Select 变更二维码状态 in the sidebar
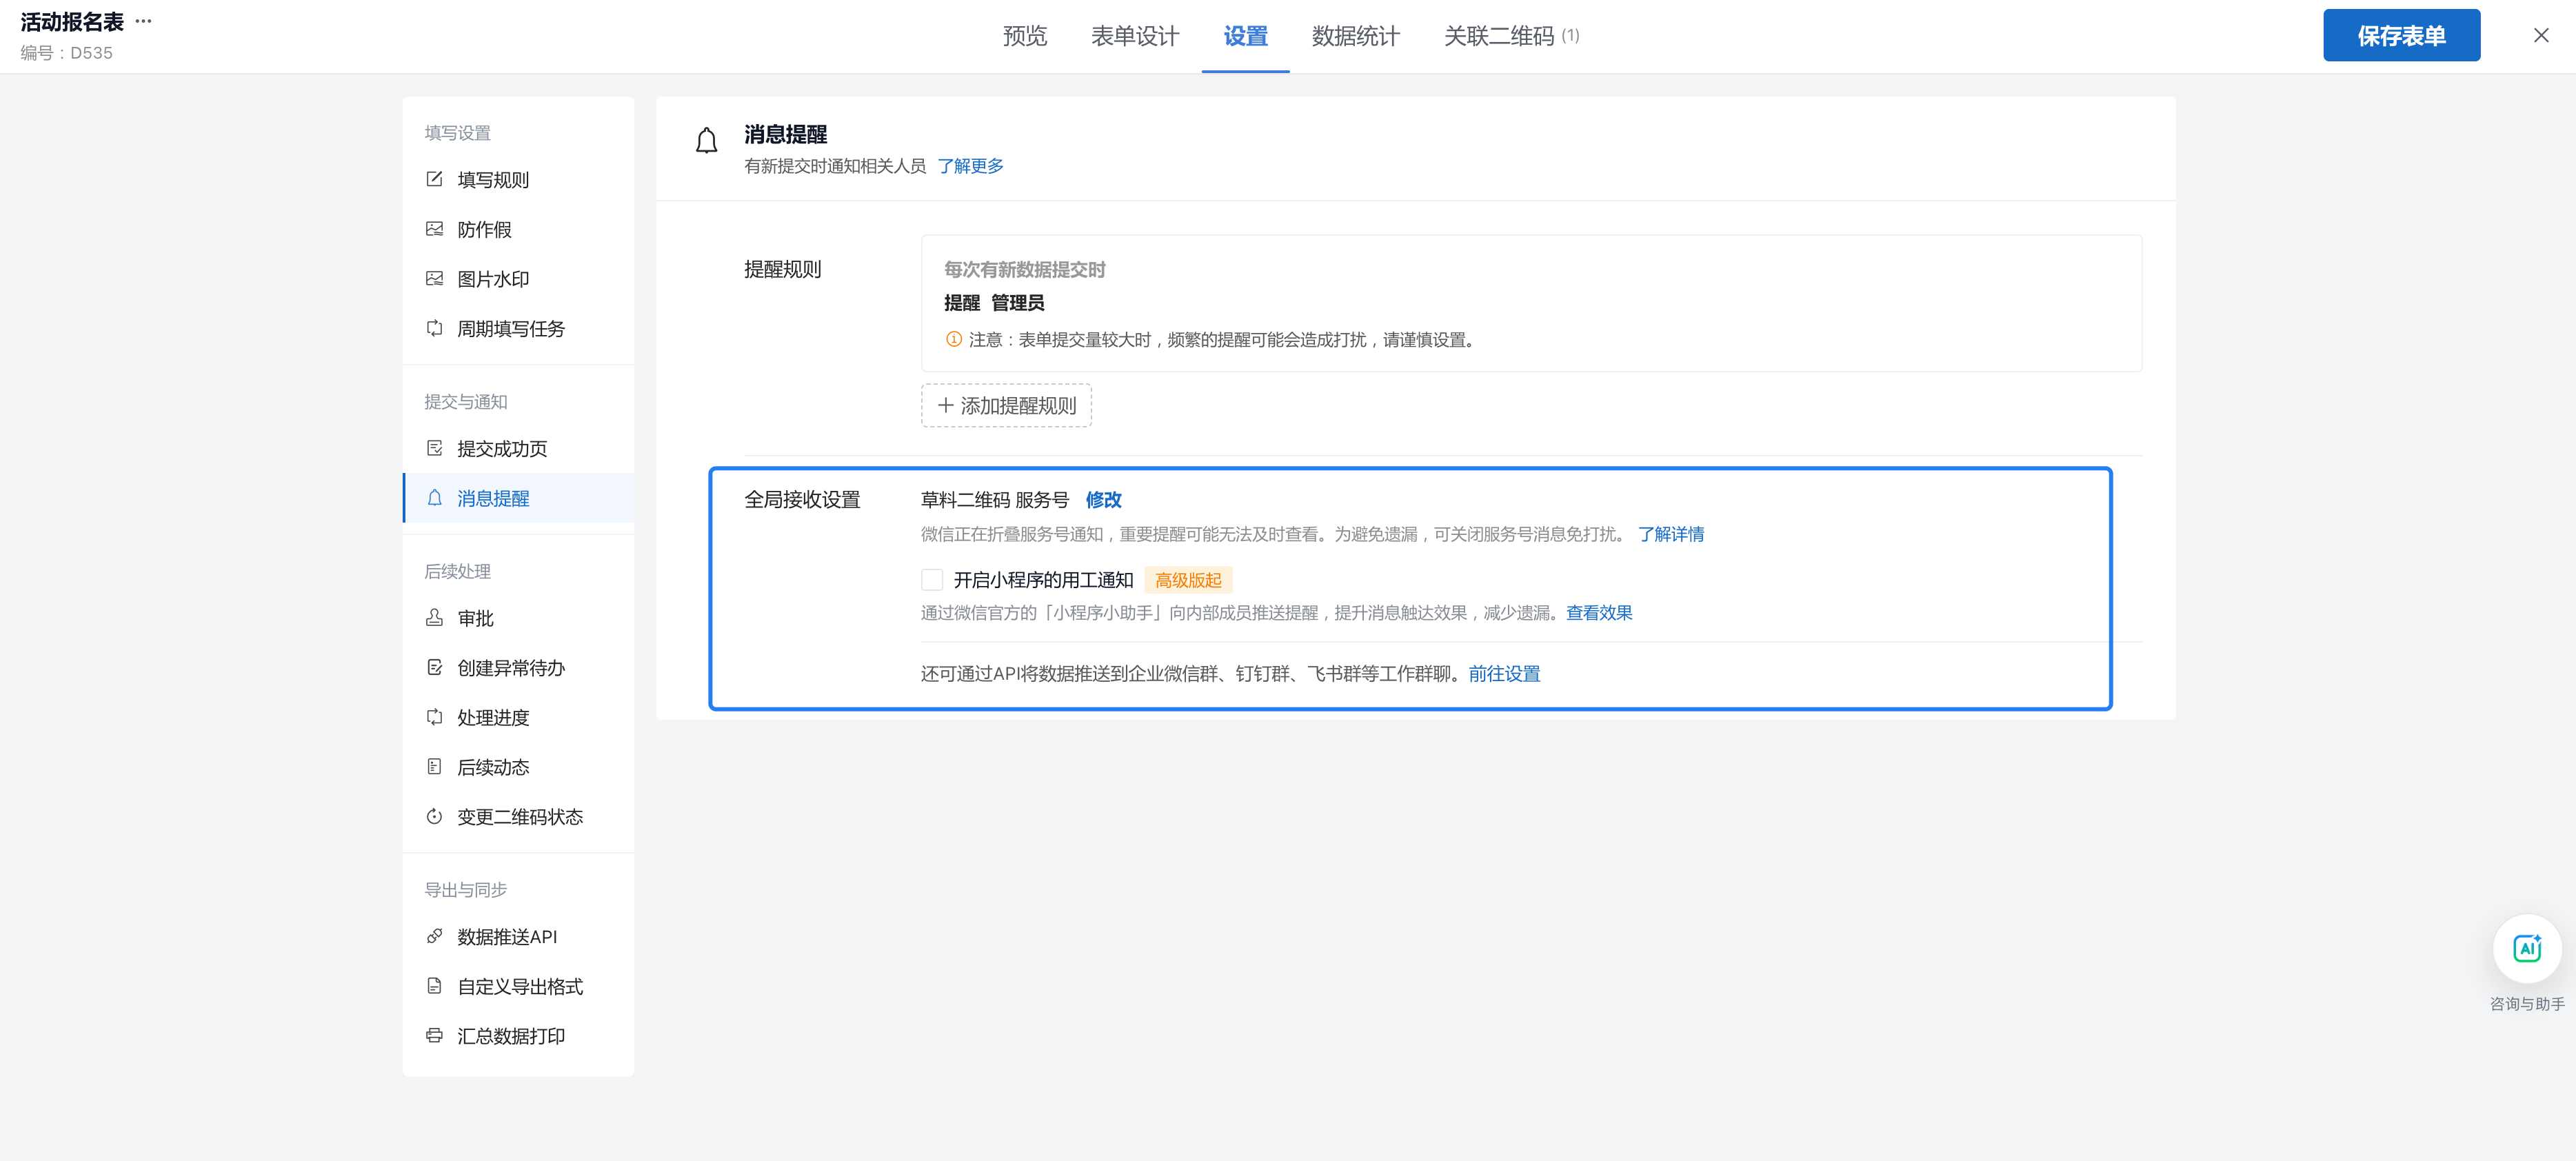This screenshot has width=2576, height=1161. [x=518, y=817]
